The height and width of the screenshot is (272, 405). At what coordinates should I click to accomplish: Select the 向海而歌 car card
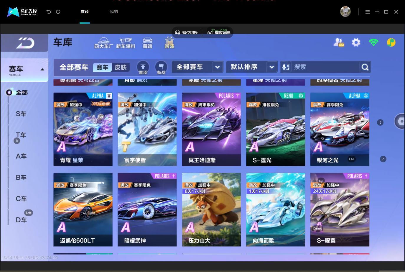coord(276,209)
